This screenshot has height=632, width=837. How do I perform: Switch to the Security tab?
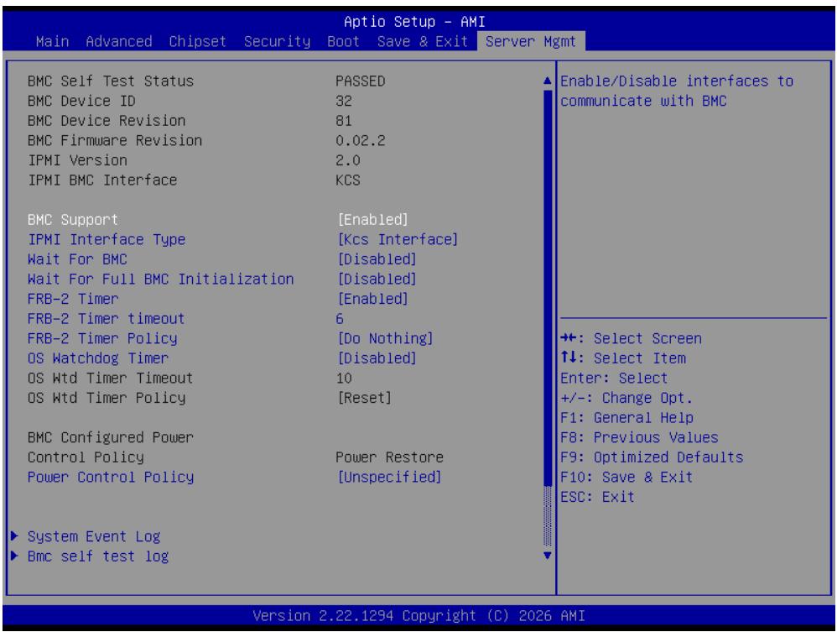[x=277, y=41]
